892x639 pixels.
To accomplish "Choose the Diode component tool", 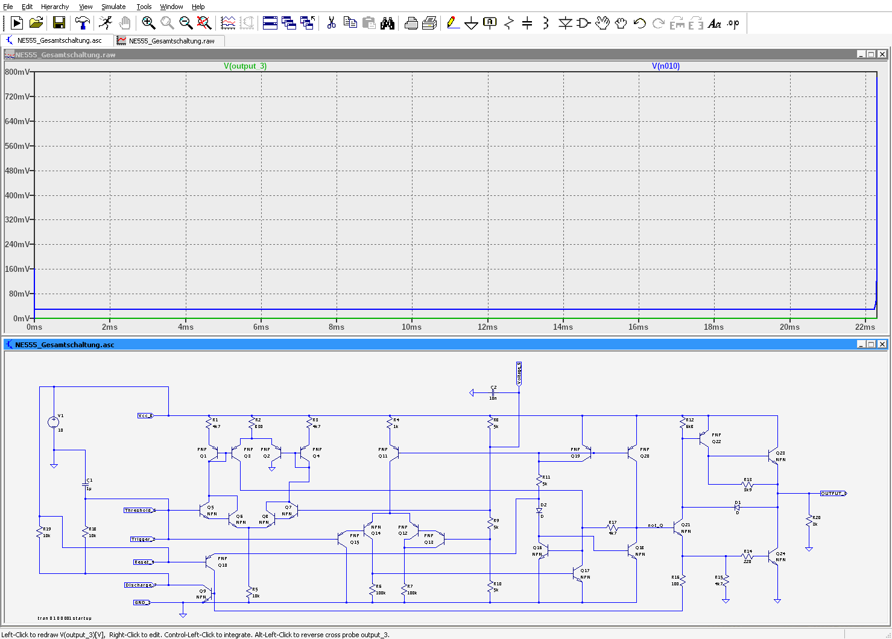I will (x=565, y=23).
